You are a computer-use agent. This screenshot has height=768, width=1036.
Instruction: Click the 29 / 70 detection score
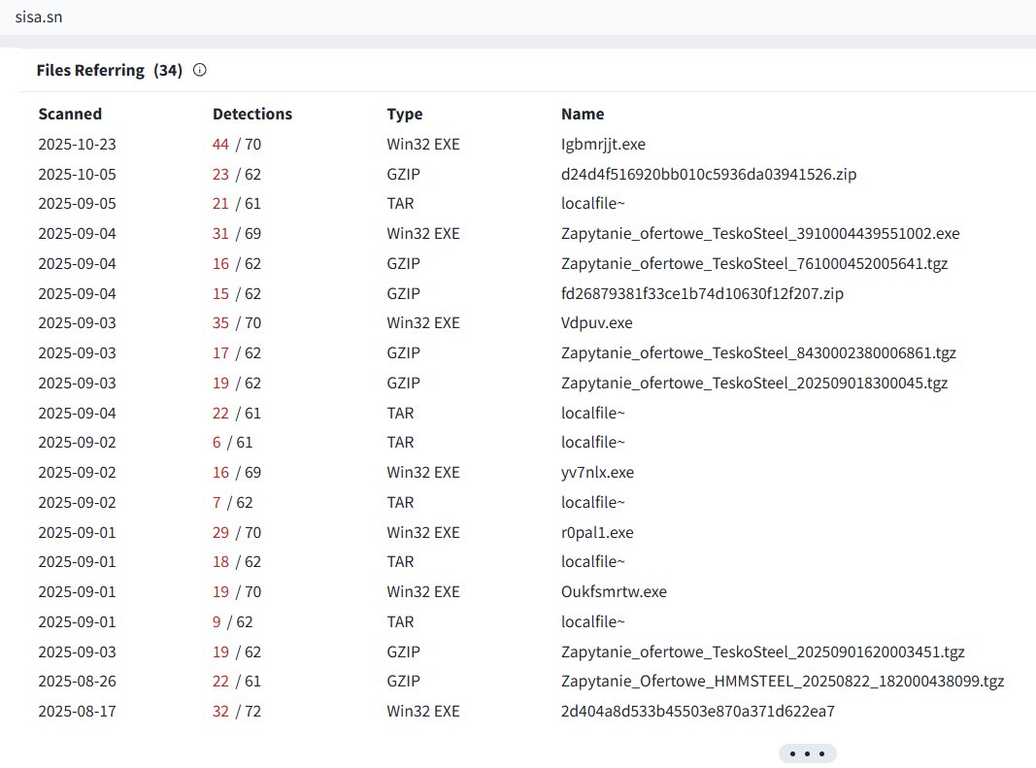[237, 533]
